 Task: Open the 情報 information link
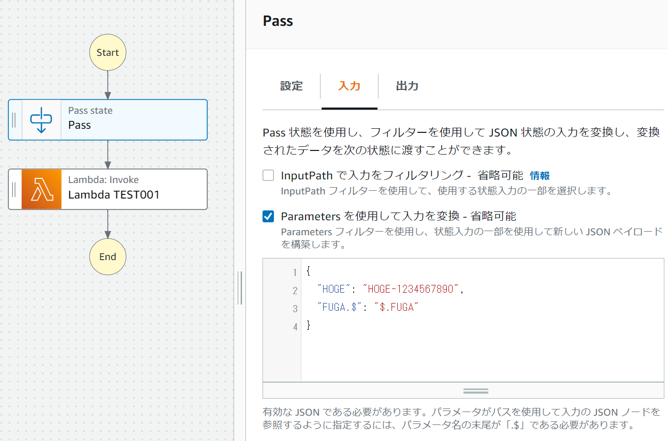[540, 175]
